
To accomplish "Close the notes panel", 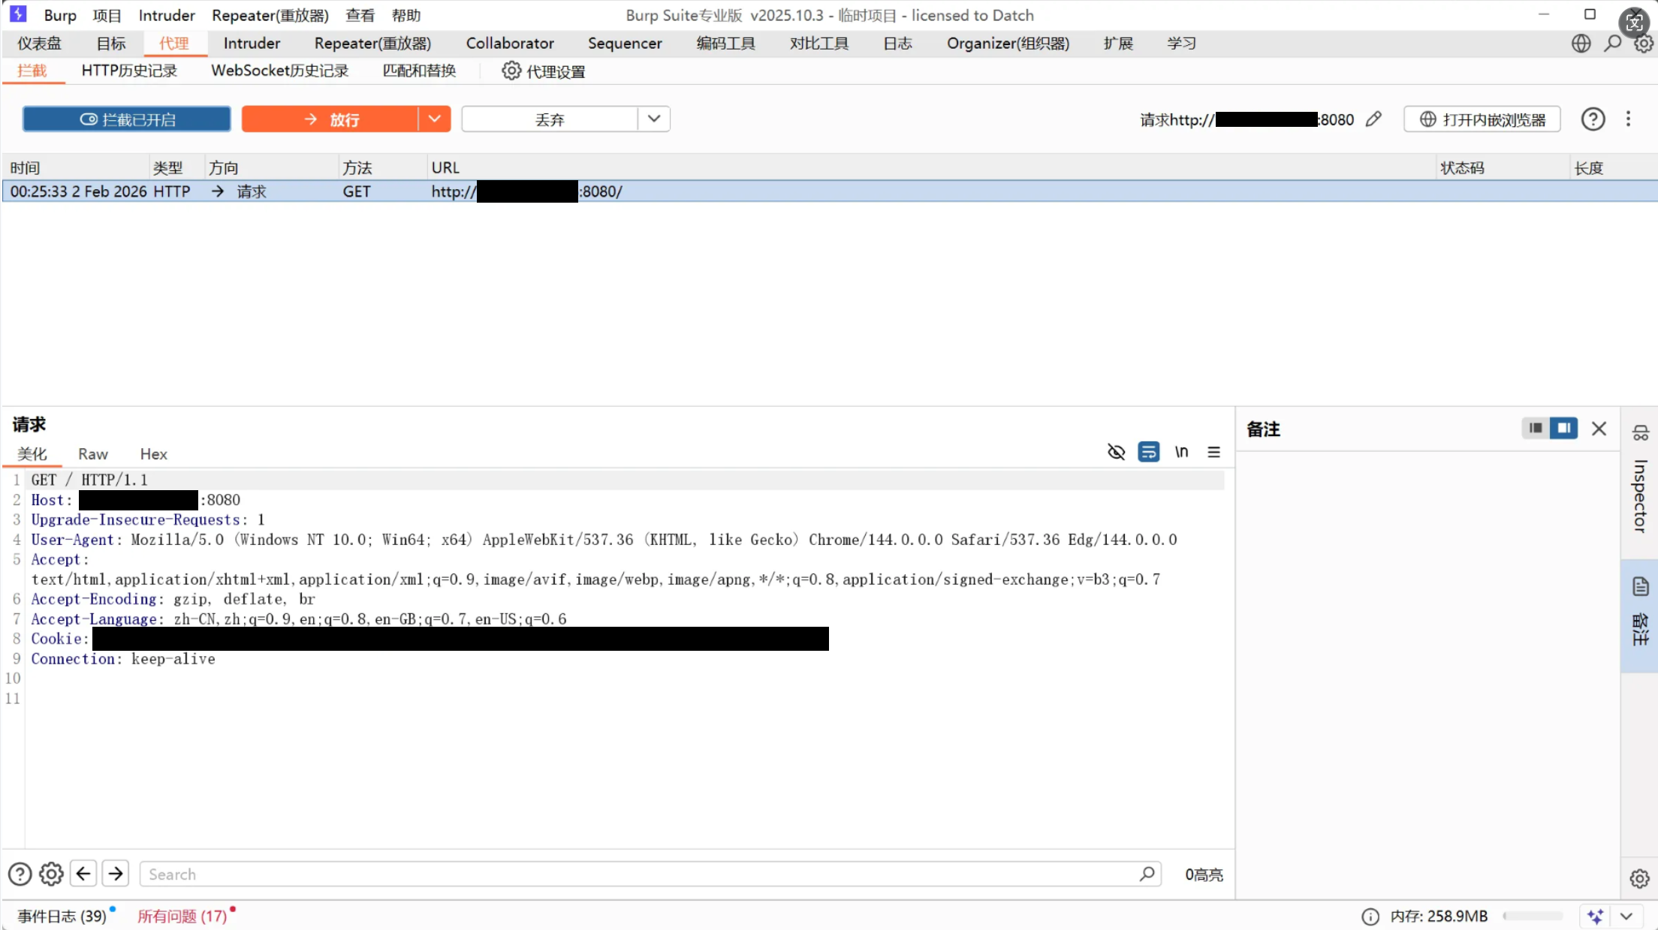I will click(1599, 429).
